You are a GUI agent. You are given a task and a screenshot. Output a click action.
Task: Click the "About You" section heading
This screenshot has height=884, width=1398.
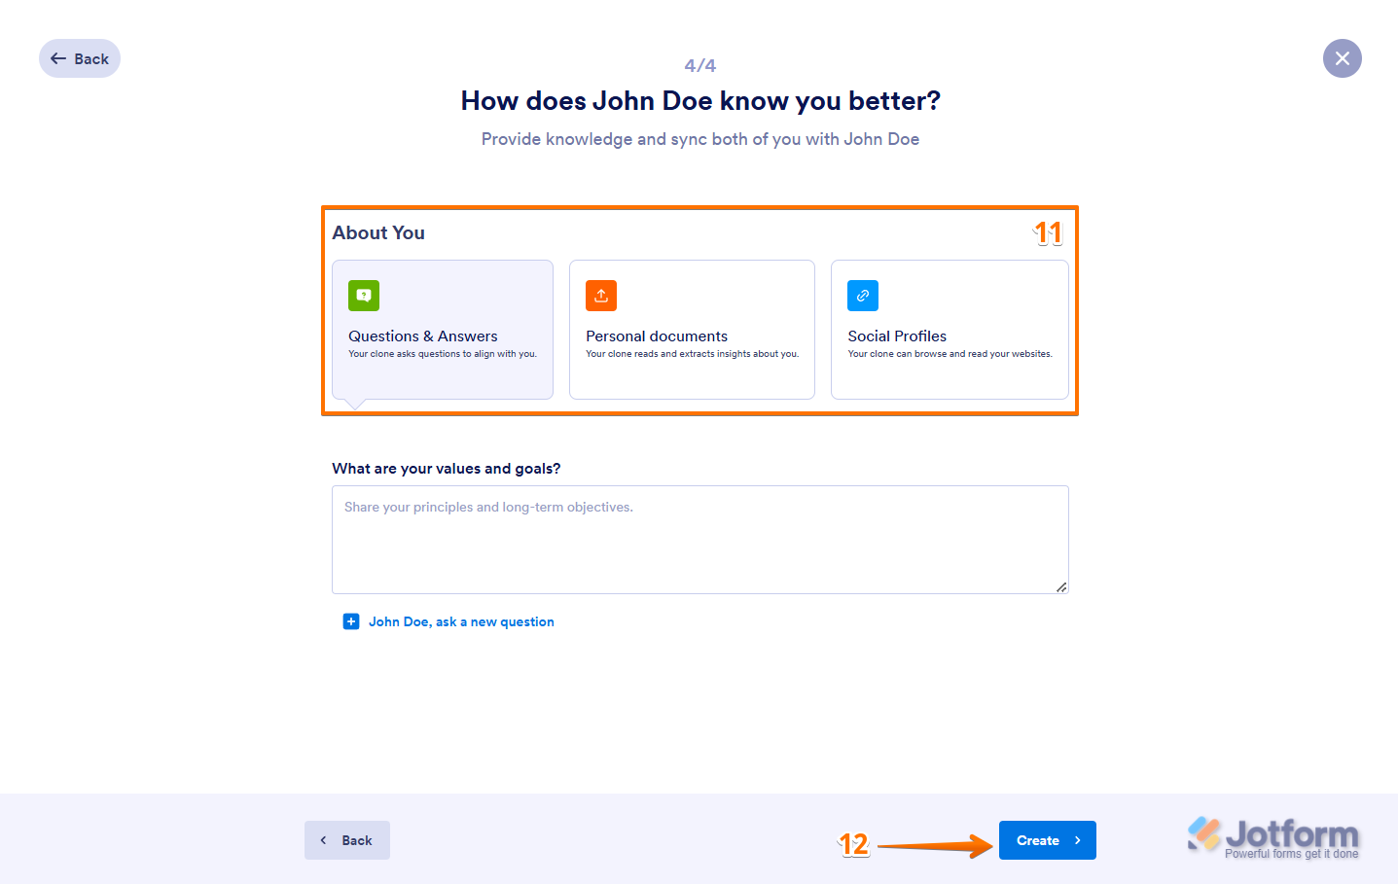pos(378,232)
